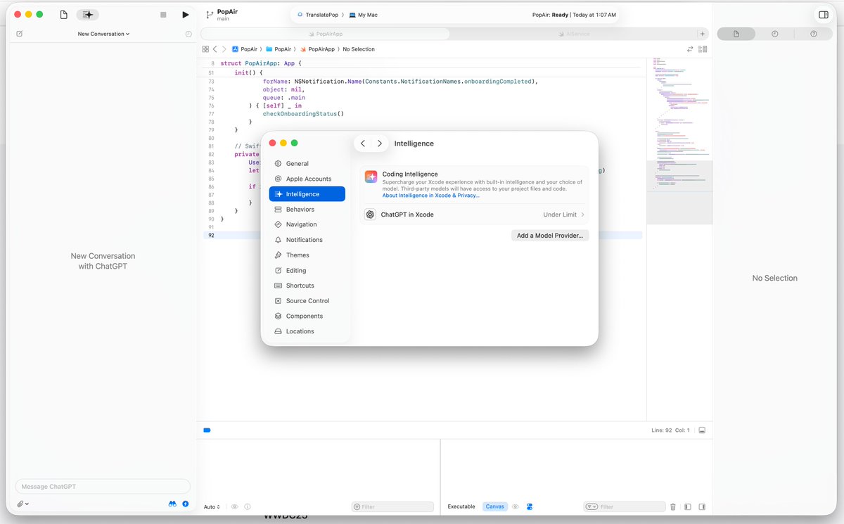Viewport: 844px width, 524px height.
Task: Select Intelligence in Settings sidebar
Action: (307, 194)
